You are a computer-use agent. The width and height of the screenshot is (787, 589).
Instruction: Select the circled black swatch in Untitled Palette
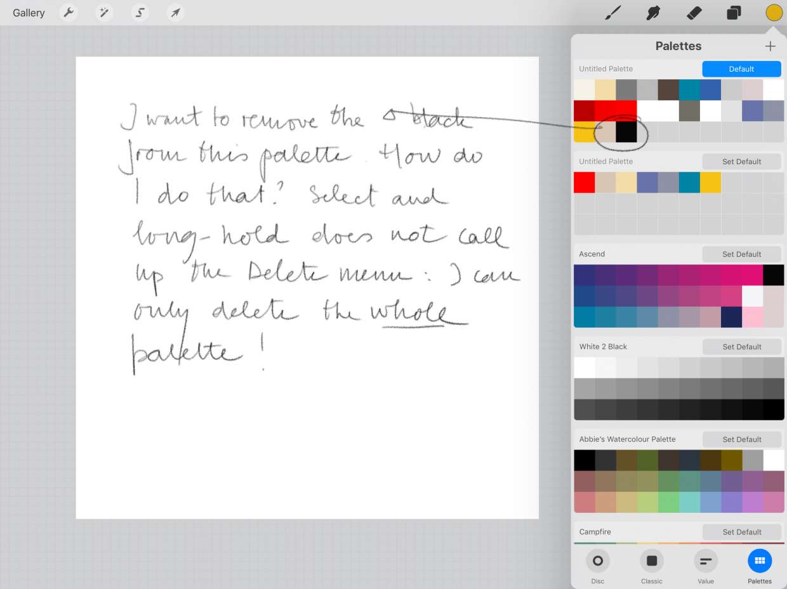click(627, 132)
